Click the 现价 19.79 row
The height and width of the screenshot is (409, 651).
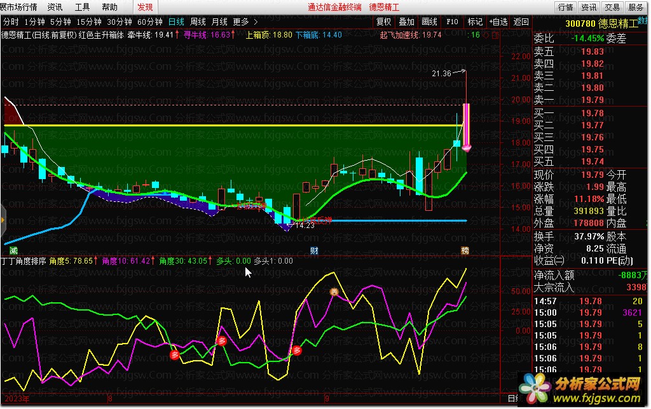click(569, 175)
